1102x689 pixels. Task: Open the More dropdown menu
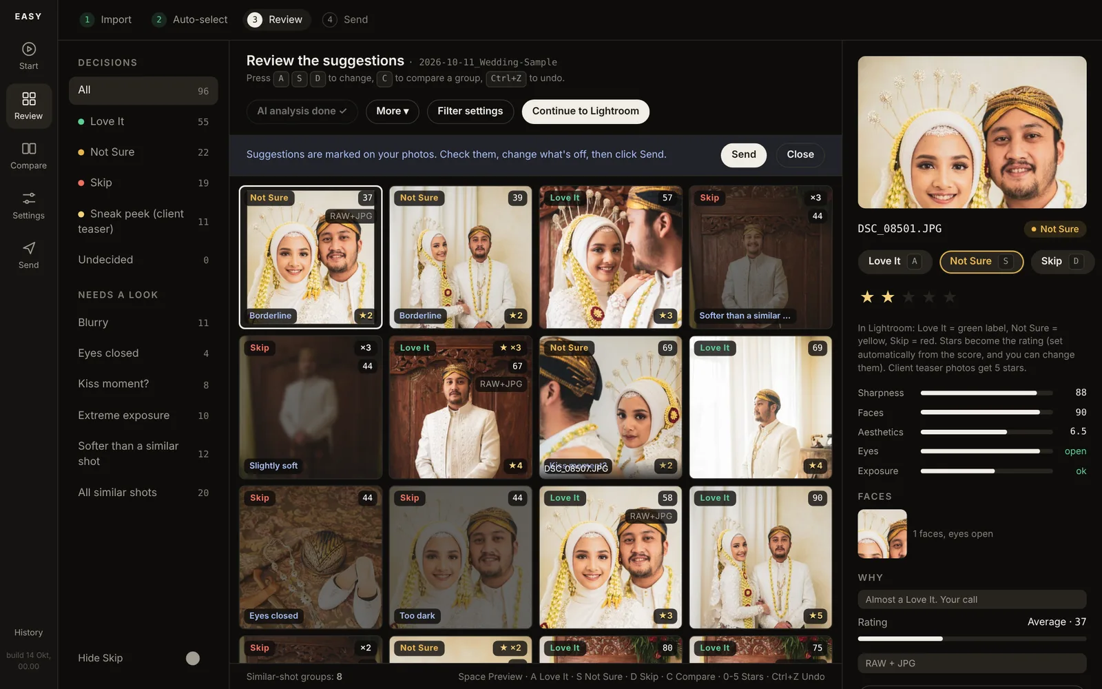click(x=393, y=112)
